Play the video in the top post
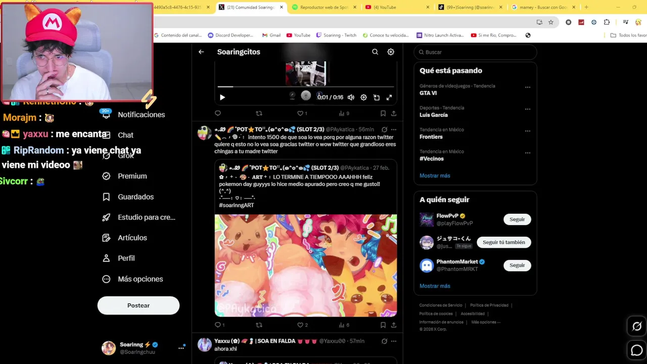Screen dimensions: 647x364 click(x=222, y=97)
